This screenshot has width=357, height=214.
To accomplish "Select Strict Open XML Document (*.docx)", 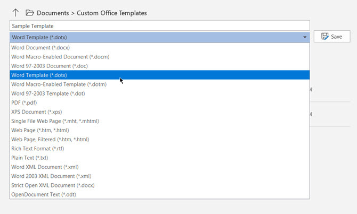I will [x=160, y=185].
